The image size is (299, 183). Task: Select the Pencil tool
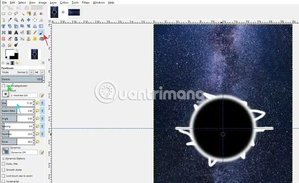35,32
